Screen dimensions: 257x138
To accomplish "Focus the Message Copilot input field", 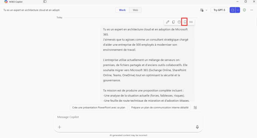I will (125, 117).
